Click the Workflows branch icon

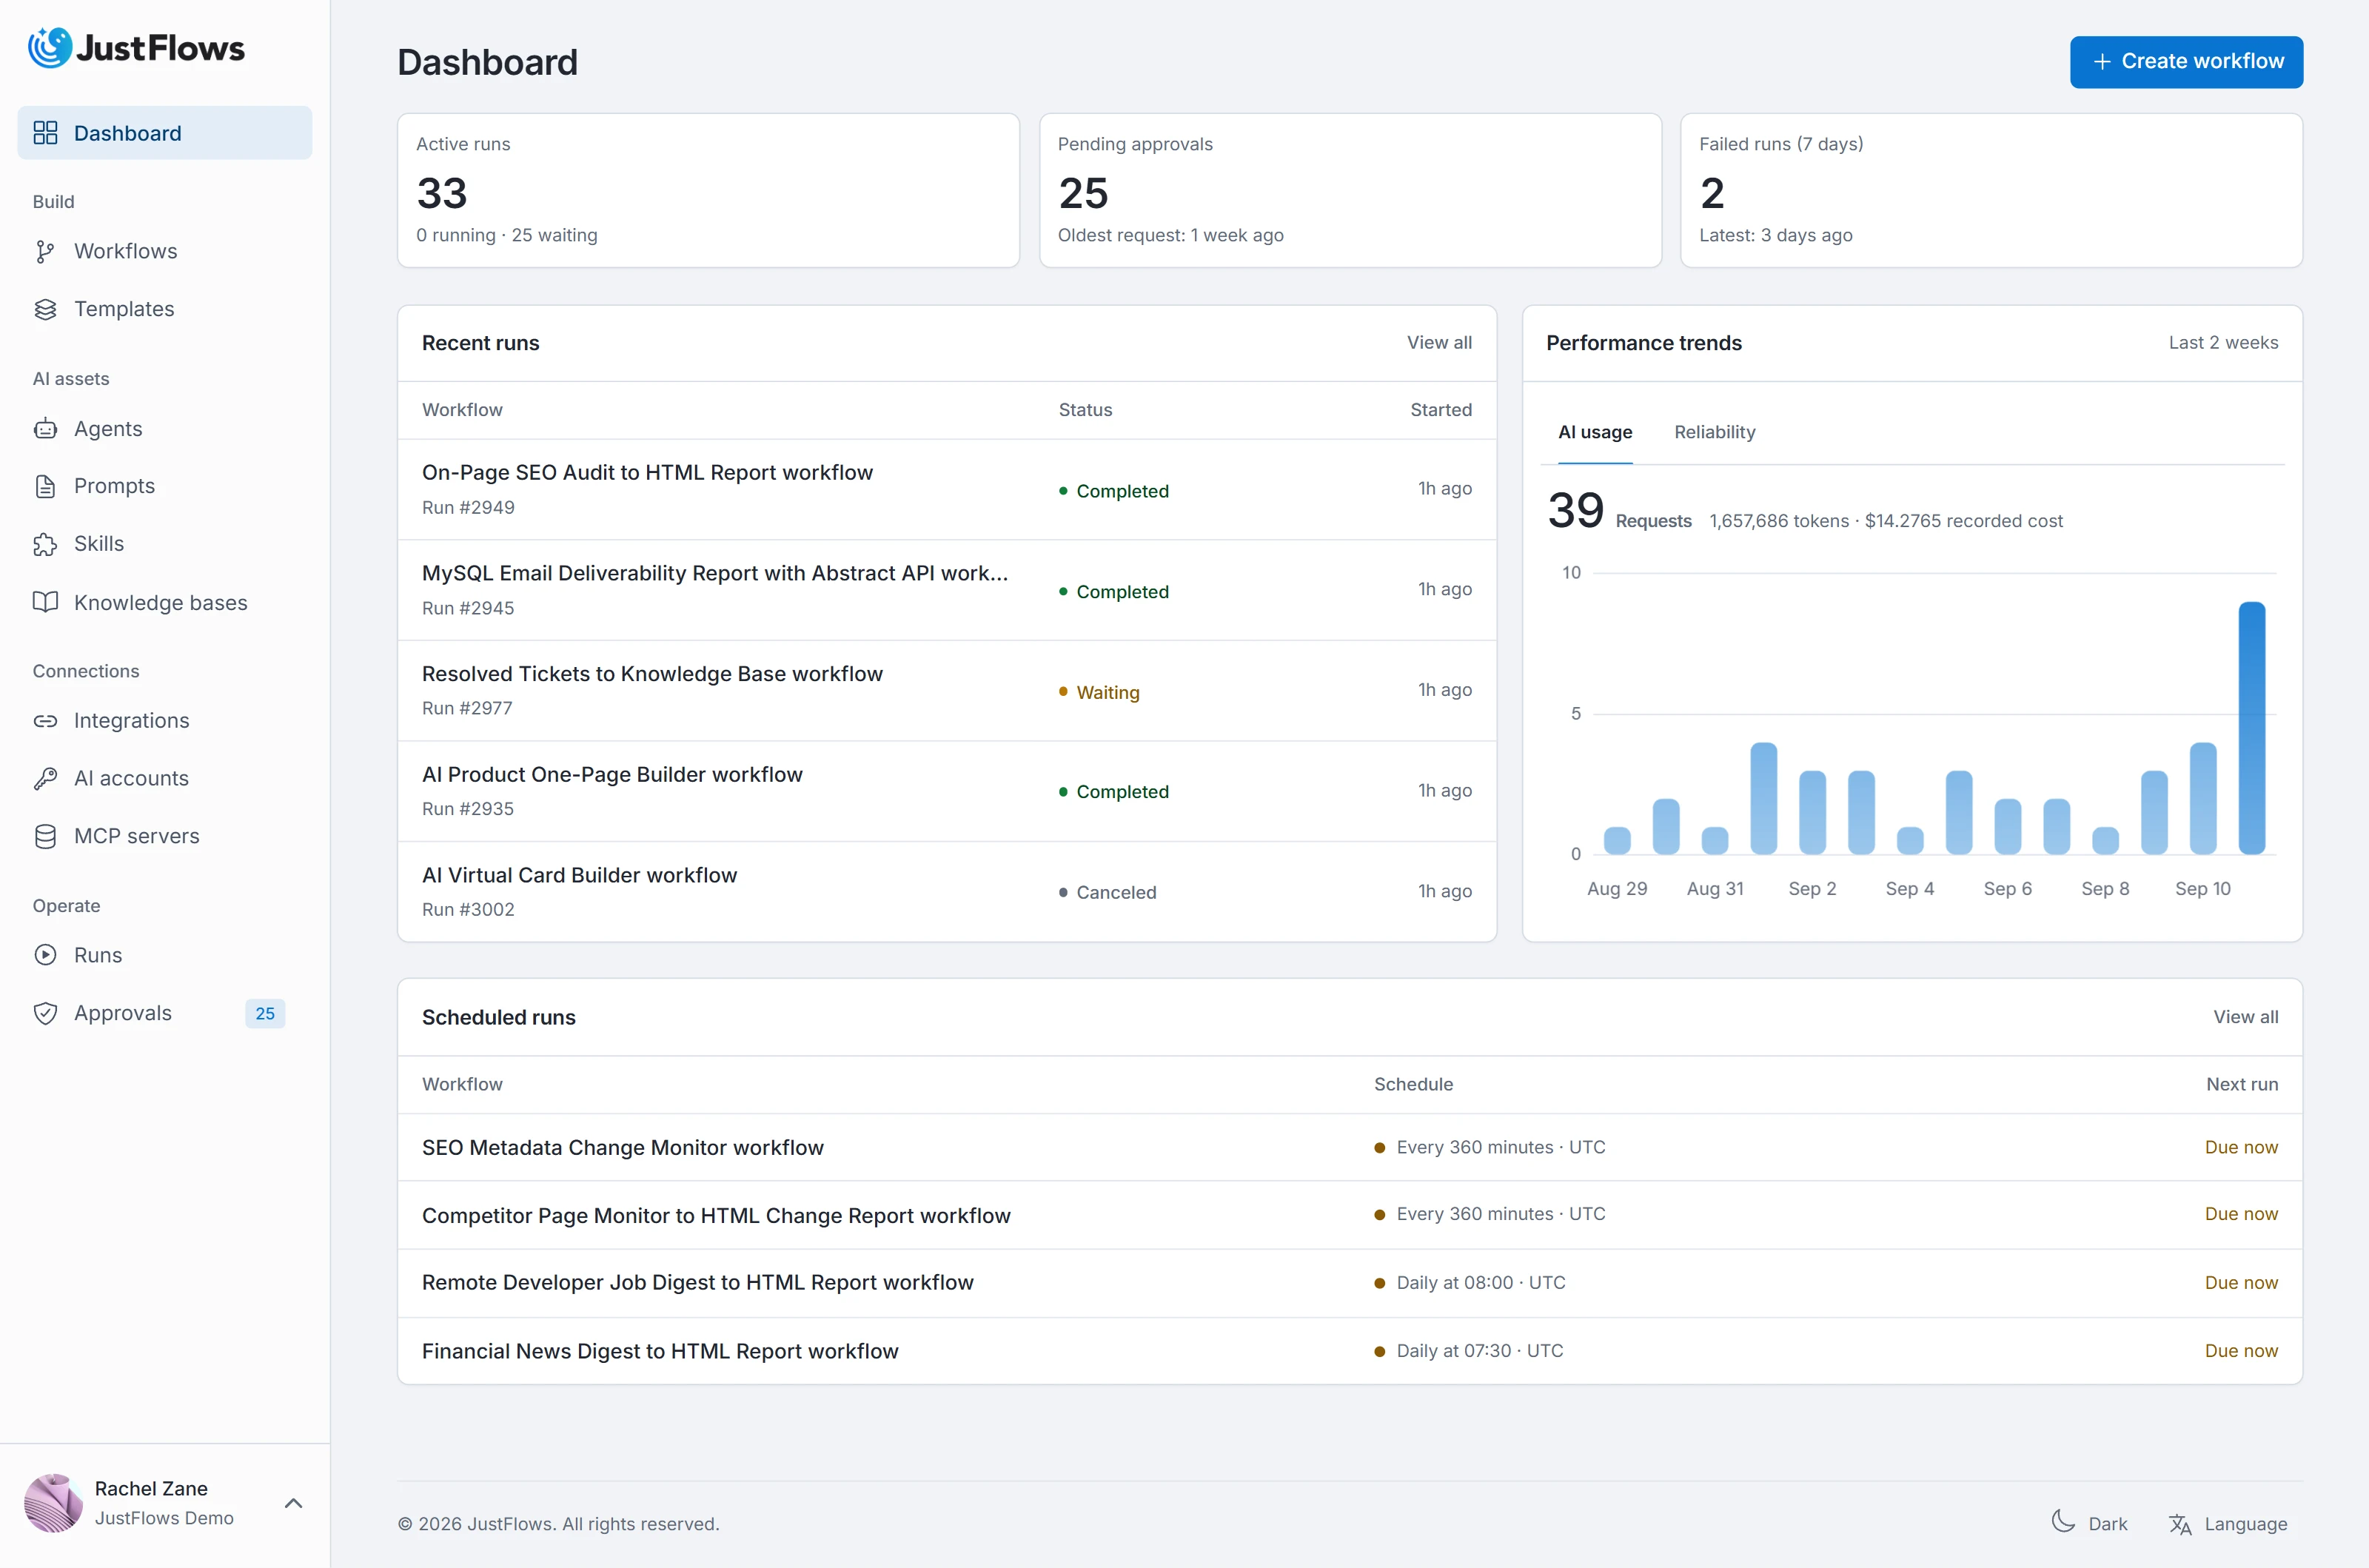pos(45,251)
